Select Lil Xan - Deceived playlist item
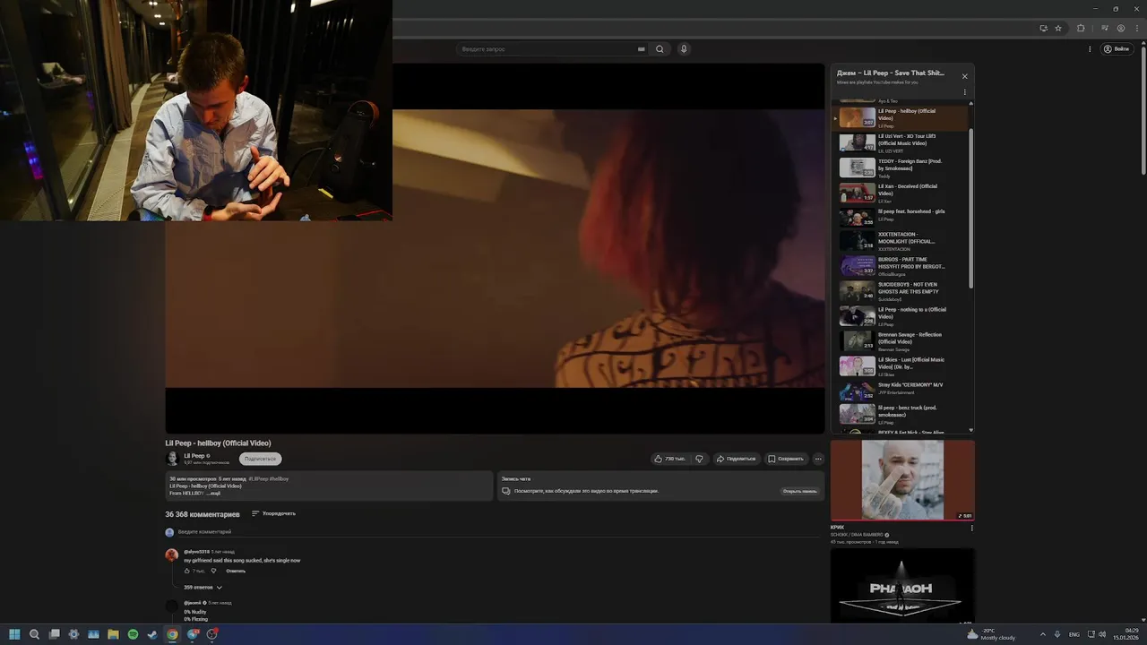The width and height of the screenshot is (1147, 645). pos(900,193)
